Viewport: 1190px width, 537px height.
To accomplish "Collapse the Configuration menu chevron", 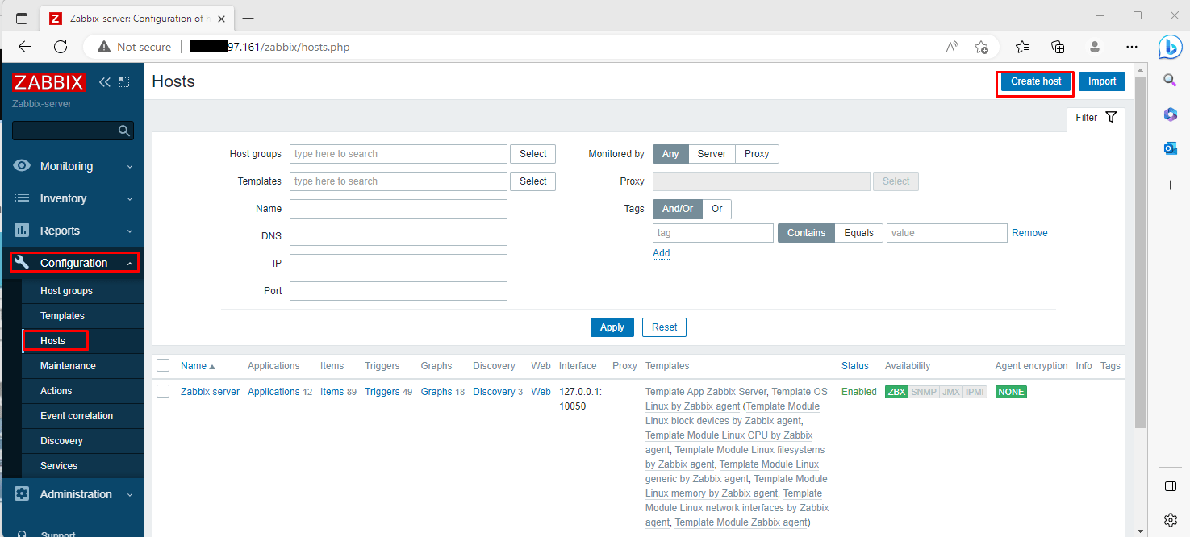I will click(129, 262).
